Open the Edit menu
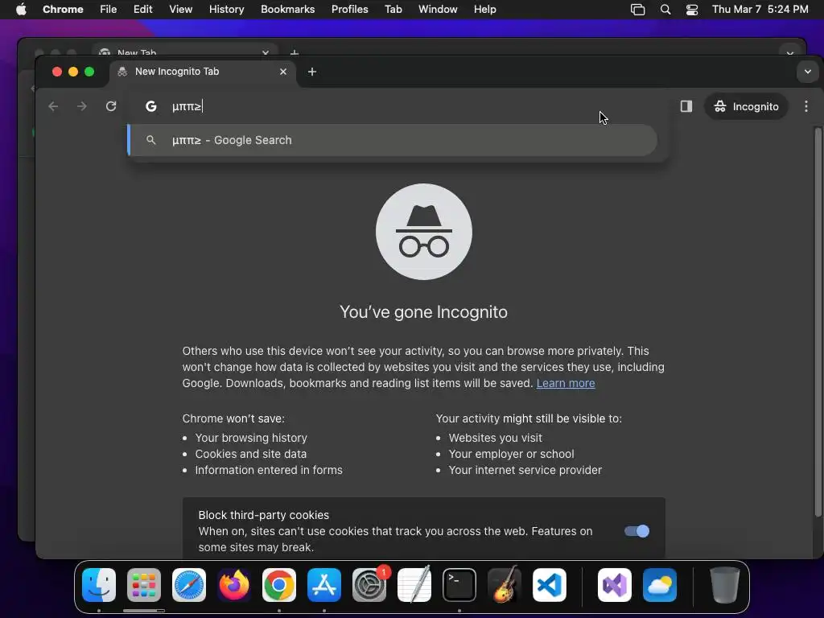Image resolution: width=824 pixels, height=618 pixels. tap(143, 10)
